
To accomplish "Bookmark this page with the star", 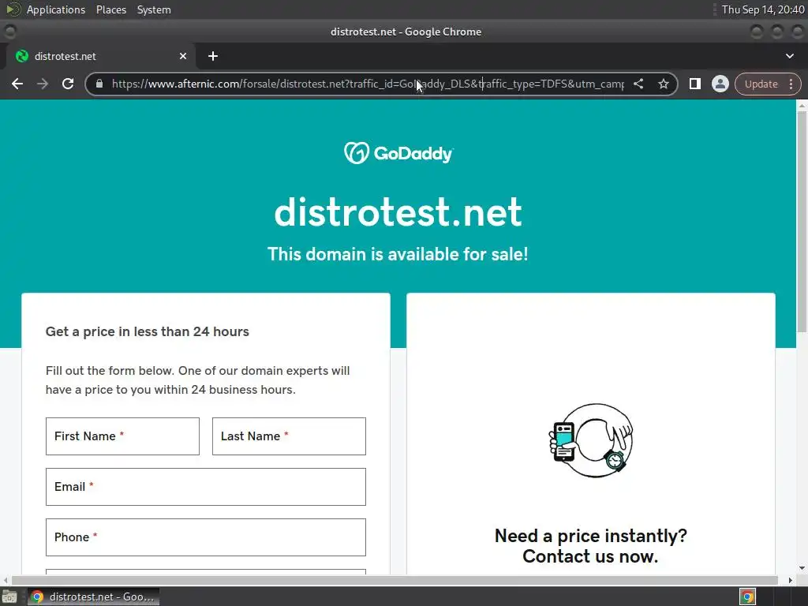I will coord(663,84).
